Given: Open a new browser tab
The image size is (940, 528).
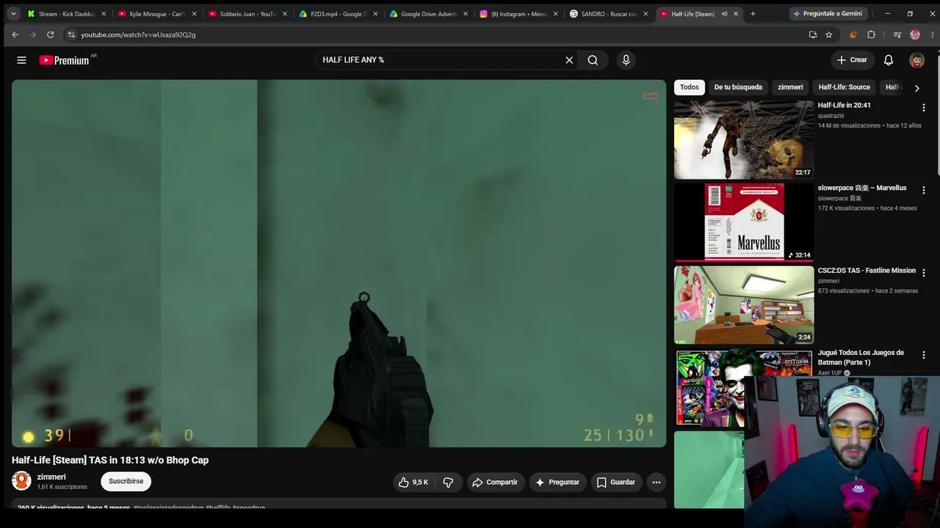Looking at the screenshot, I should pos(753,14).
